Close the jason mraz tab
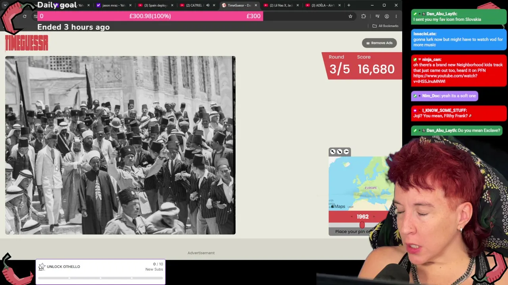 pyautogui.click(x=130, y=5)
